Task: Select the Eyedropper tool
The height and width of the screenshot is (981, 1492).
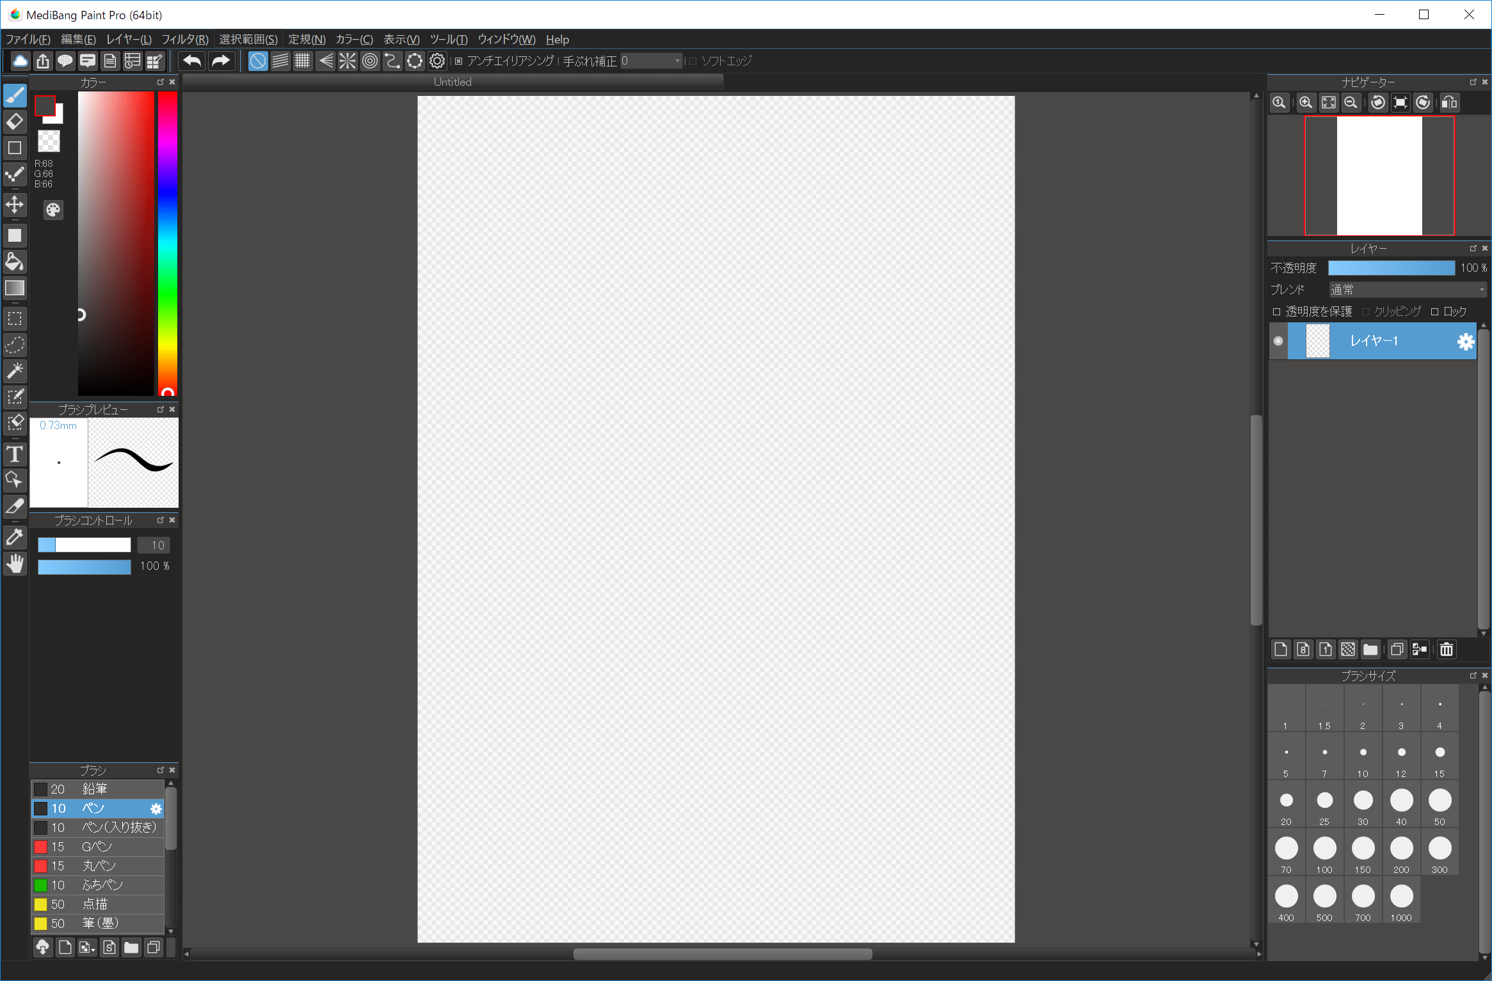Action: pyautogui.click(x=15, y=537)
